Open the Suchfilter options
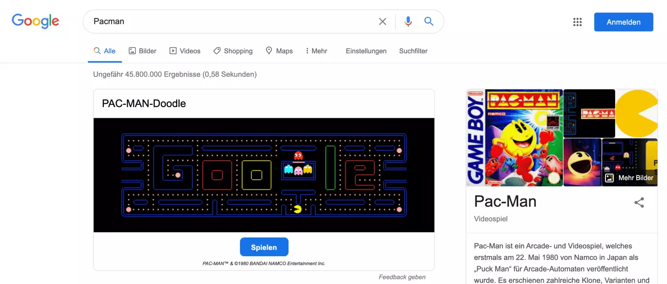The image size is (667, 284). [x=413, y=51]
